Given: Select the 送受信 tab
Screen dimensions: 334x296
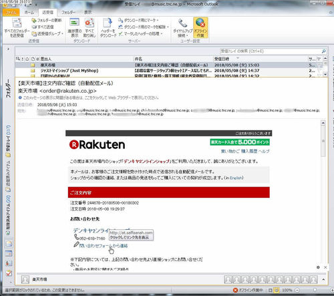Looking at the screenshot, I should pyautogui.click(x=47, y=13).
